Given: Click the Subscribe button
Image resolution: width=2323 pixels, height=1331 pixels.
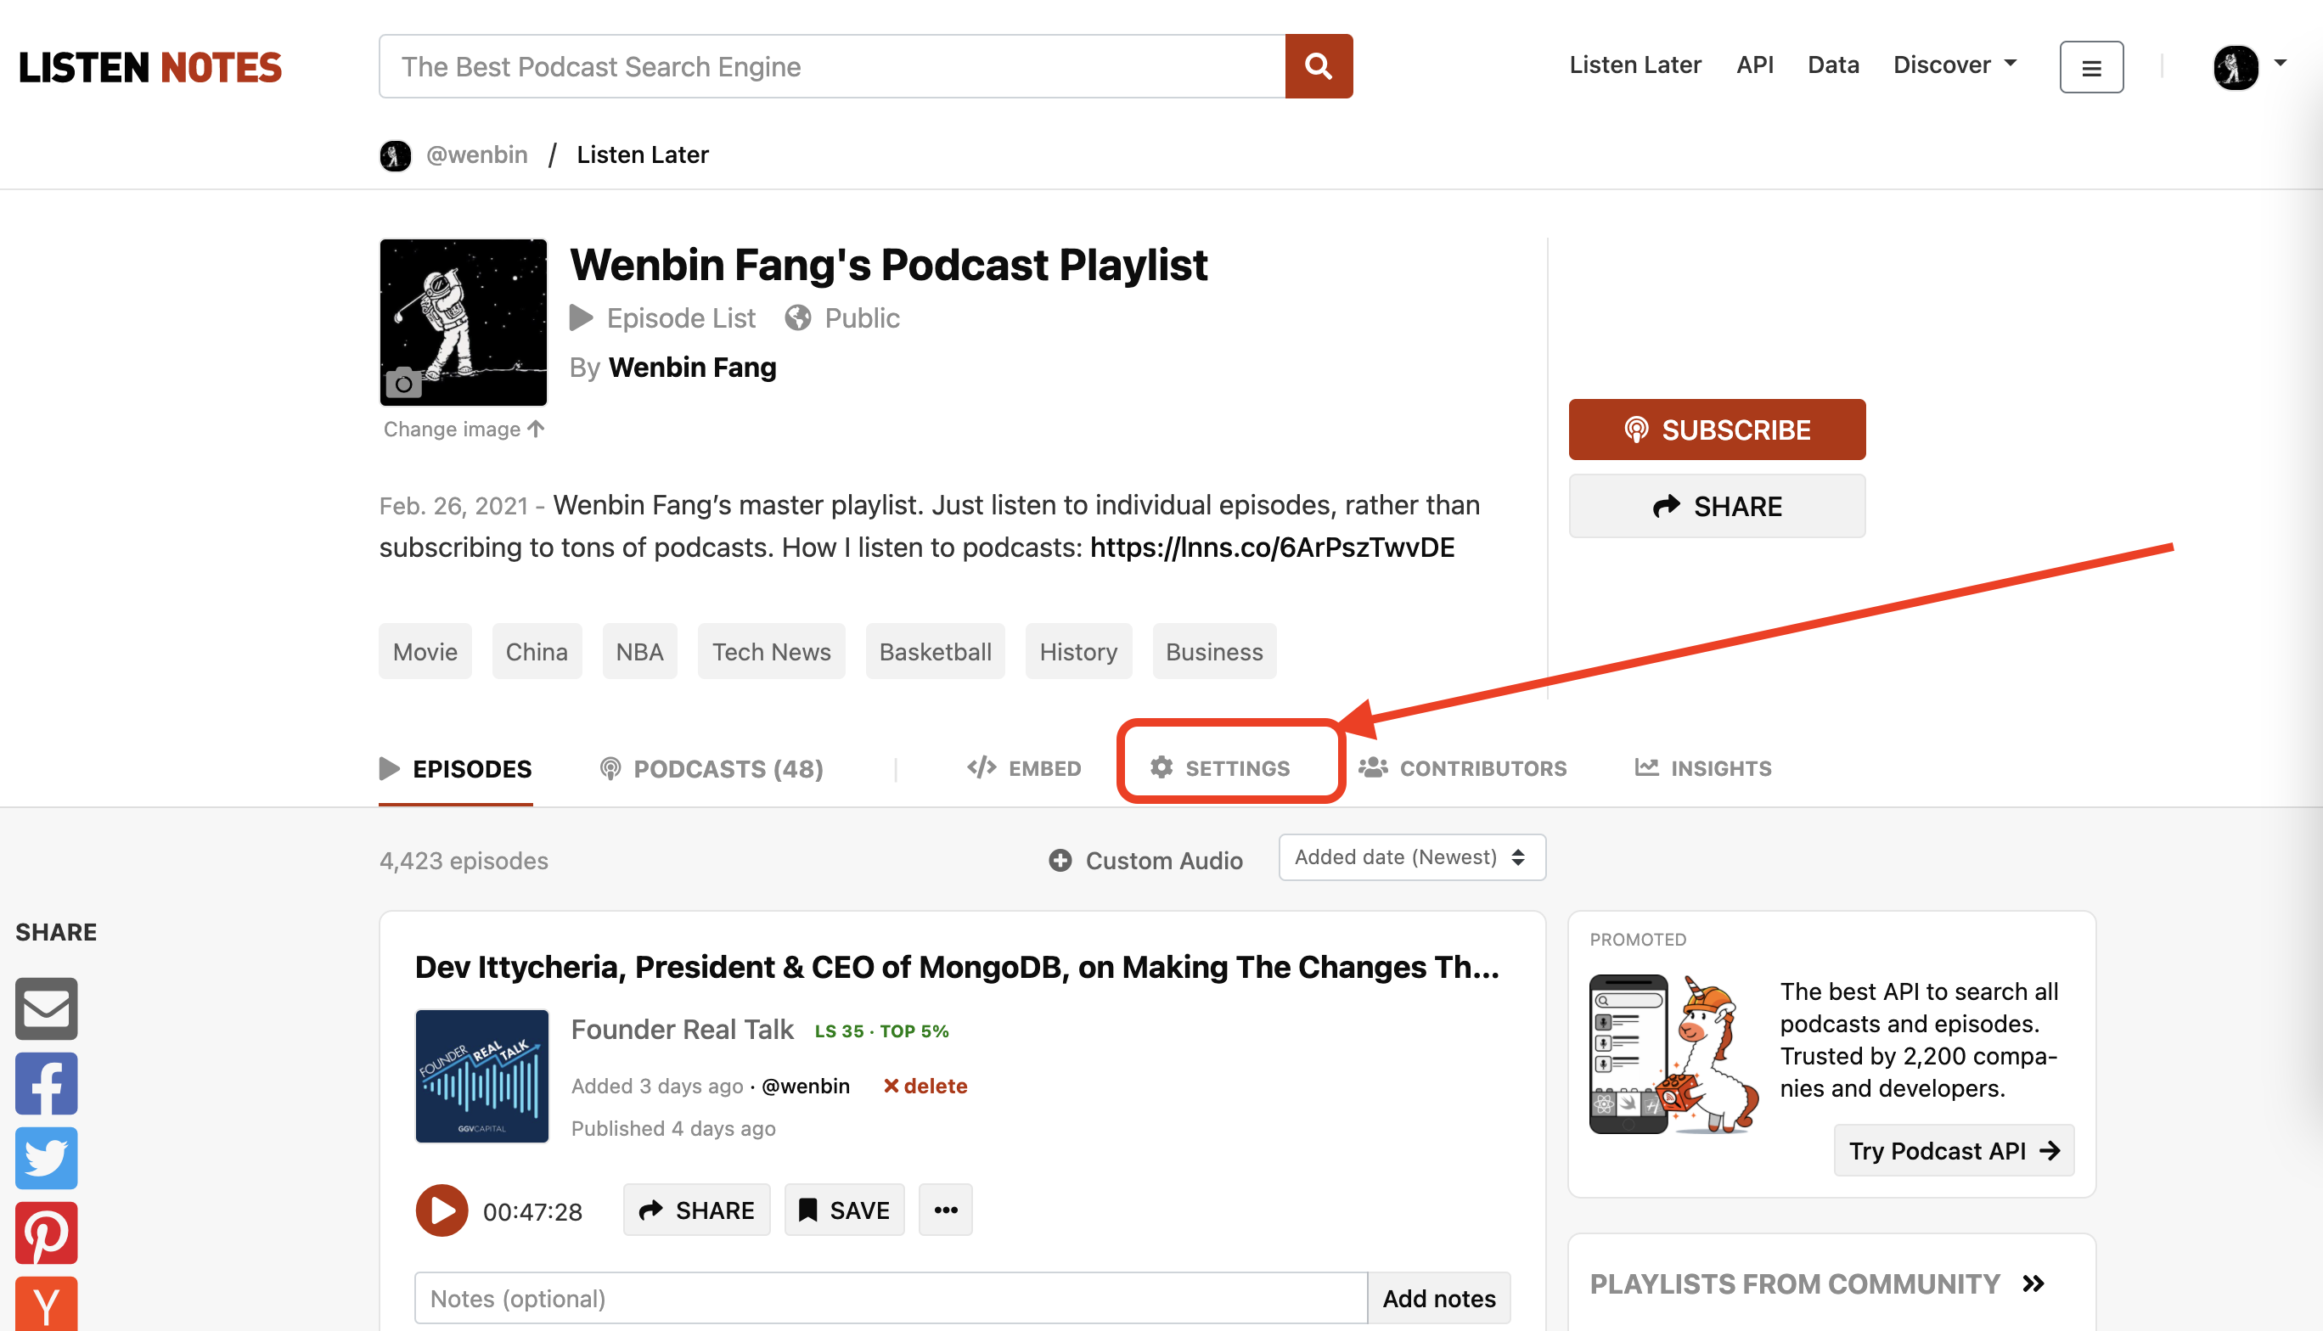Looking at the screenshot, I should coord(1717,430).
